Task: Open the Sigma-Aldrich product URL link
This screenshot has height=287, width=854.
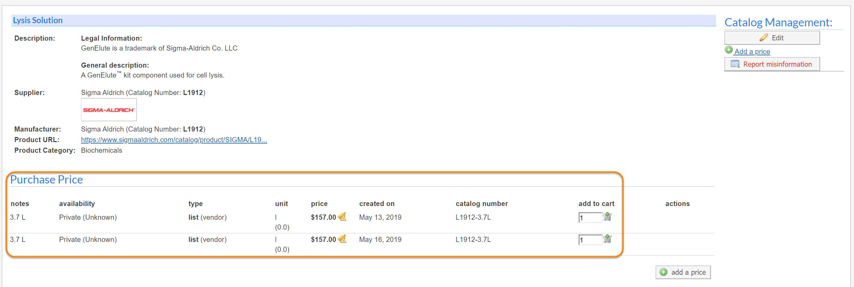Action: 174,140
